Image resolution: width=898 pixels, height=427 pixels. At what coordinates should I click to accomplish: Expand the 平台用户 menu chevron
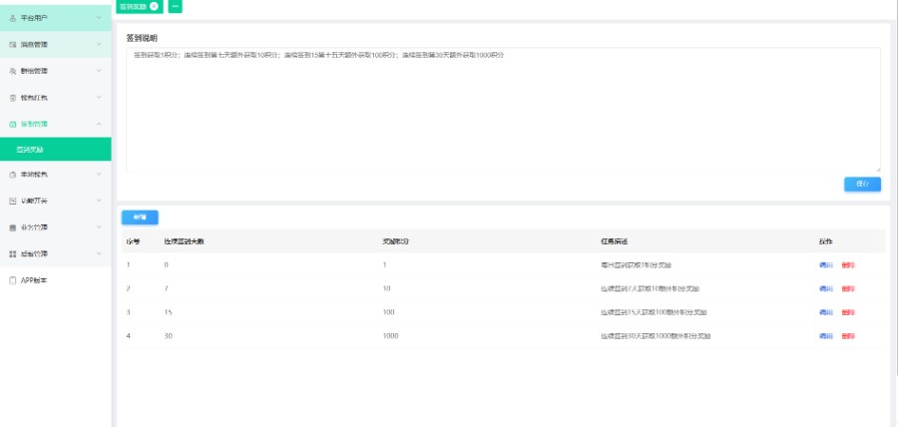pos(99,18)
